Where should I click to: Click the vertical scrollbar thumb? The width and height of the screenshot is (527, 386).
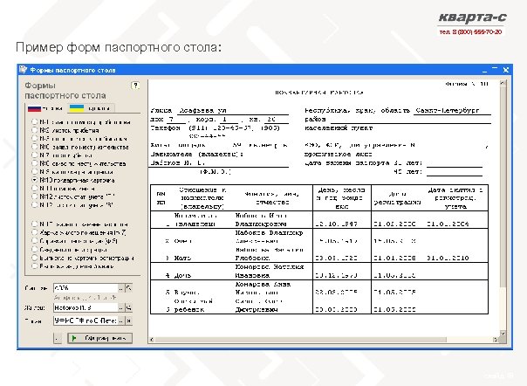(x=503, y=187)
